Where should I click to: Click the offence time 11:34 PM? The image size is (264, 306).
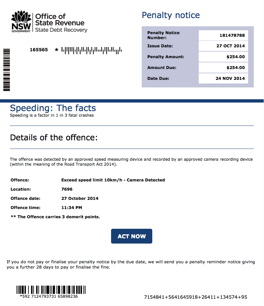tap(72, 208)
